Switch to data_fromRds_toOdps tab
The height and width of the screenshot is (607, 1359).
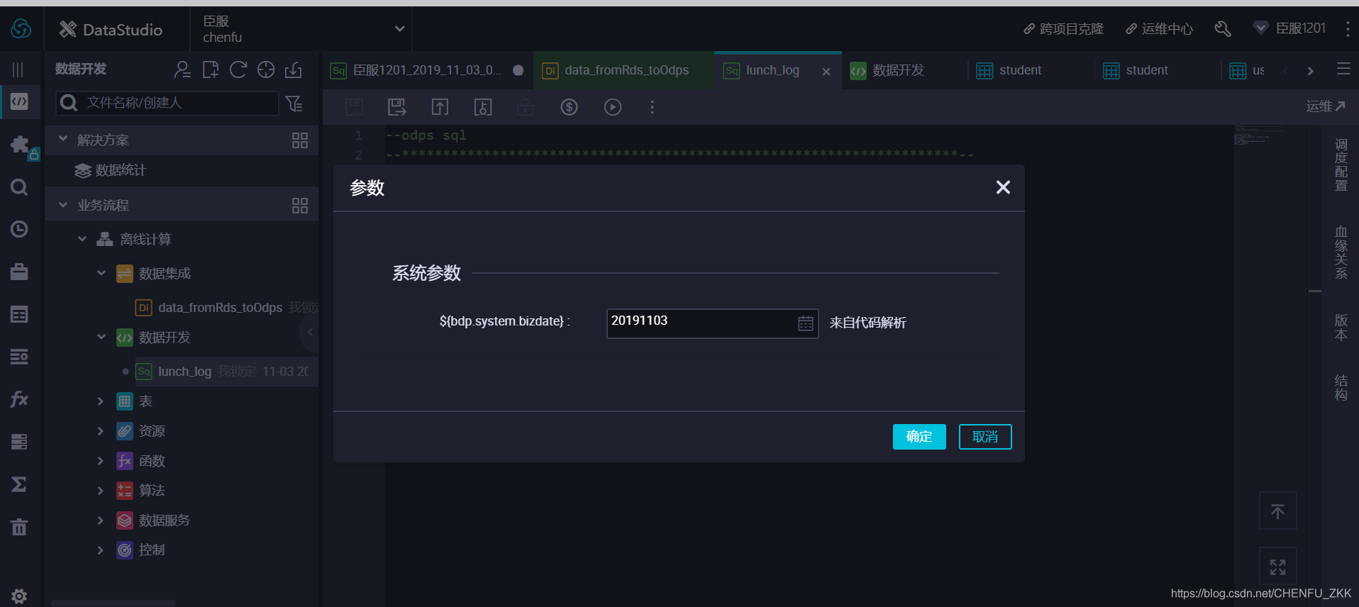click(x=623, y=70)
